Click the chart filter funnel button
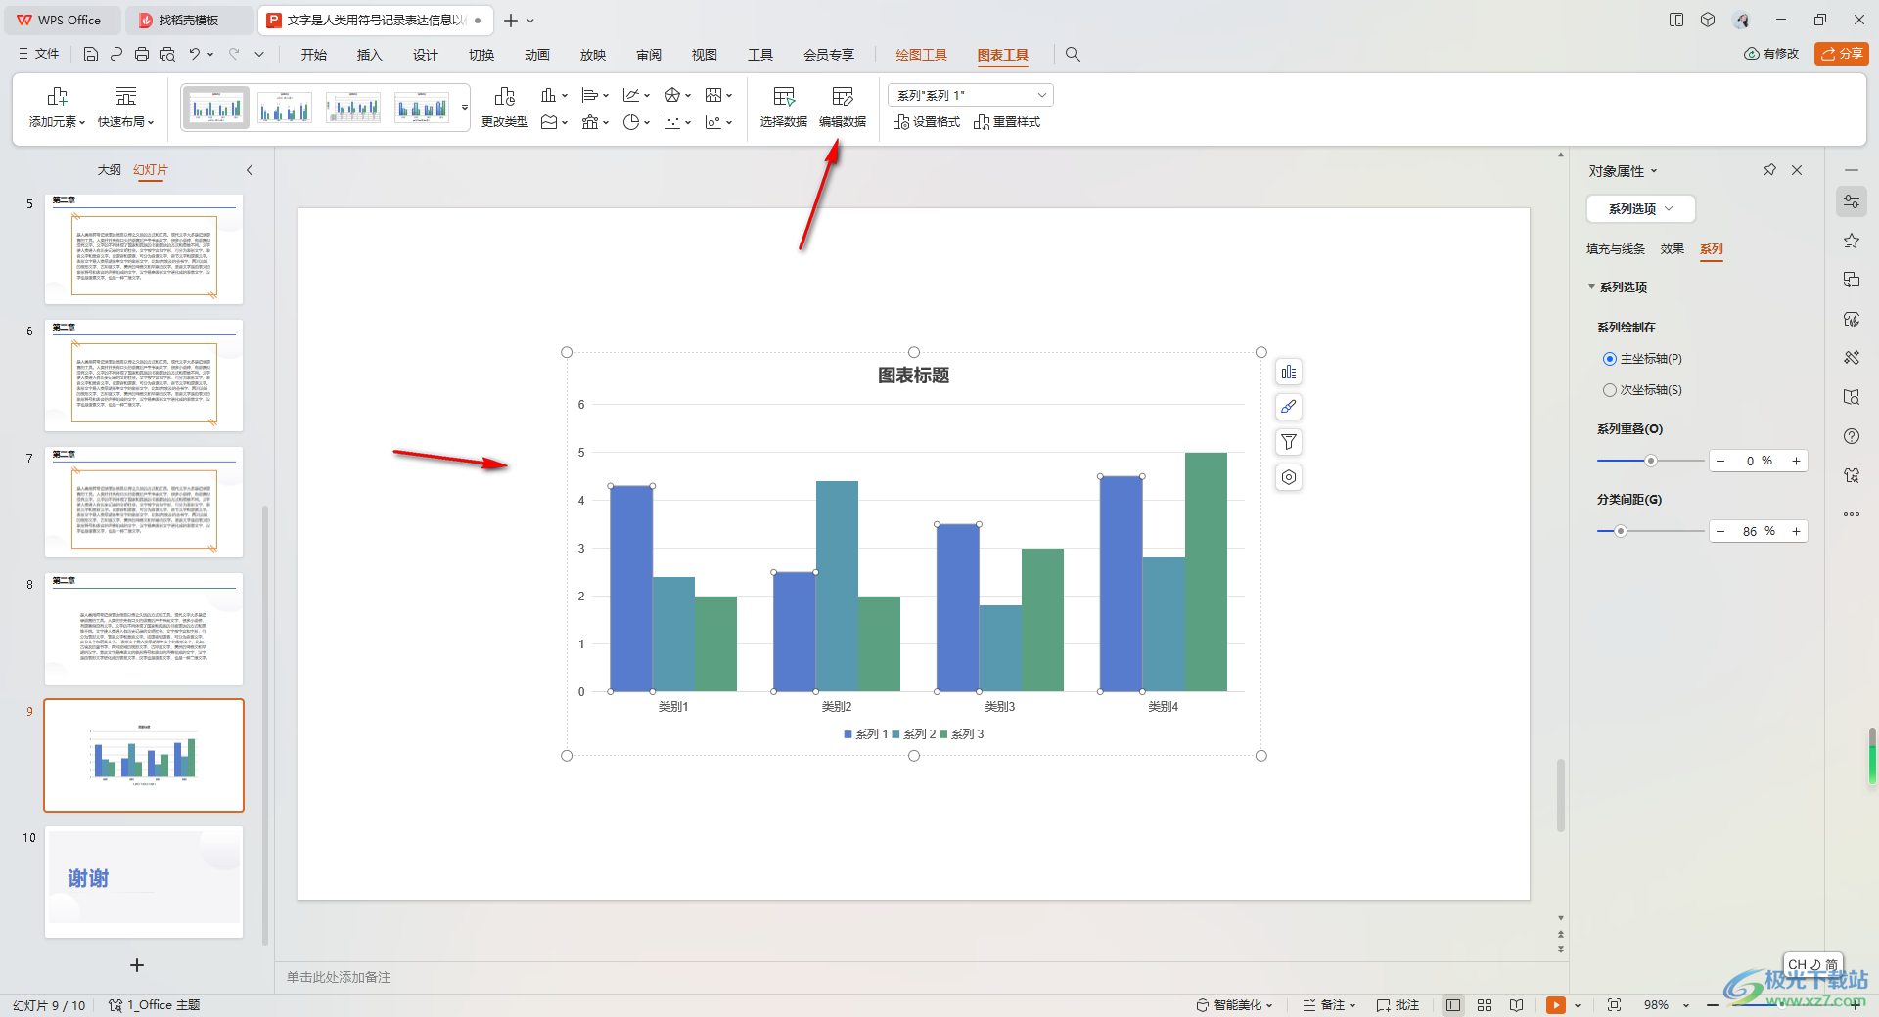This screenshot has height=1017, width=1879. click(1289, 442)
